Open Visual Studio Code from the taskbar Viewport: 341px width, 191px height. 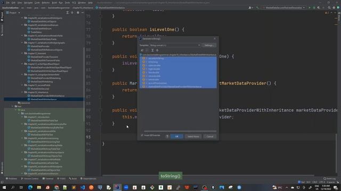pyautogui.click(x=83, y=187)
